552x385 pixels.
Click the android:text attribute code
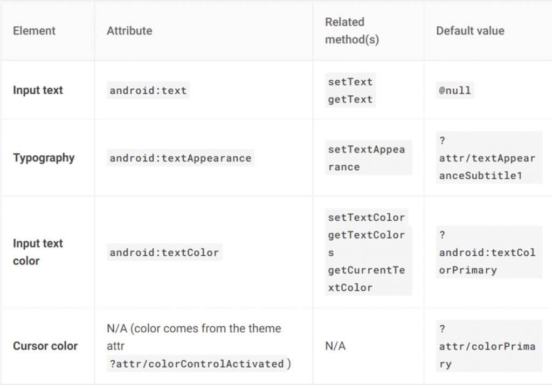pos(148,90)
